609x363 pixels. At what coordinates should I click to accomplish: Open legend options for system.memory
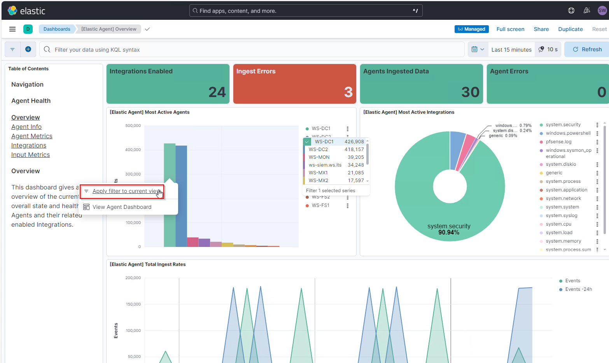(x=597, y=241)
